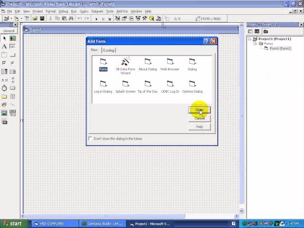
Task: Switch to the Existing tab in Add Form
Action: point(109,50)
